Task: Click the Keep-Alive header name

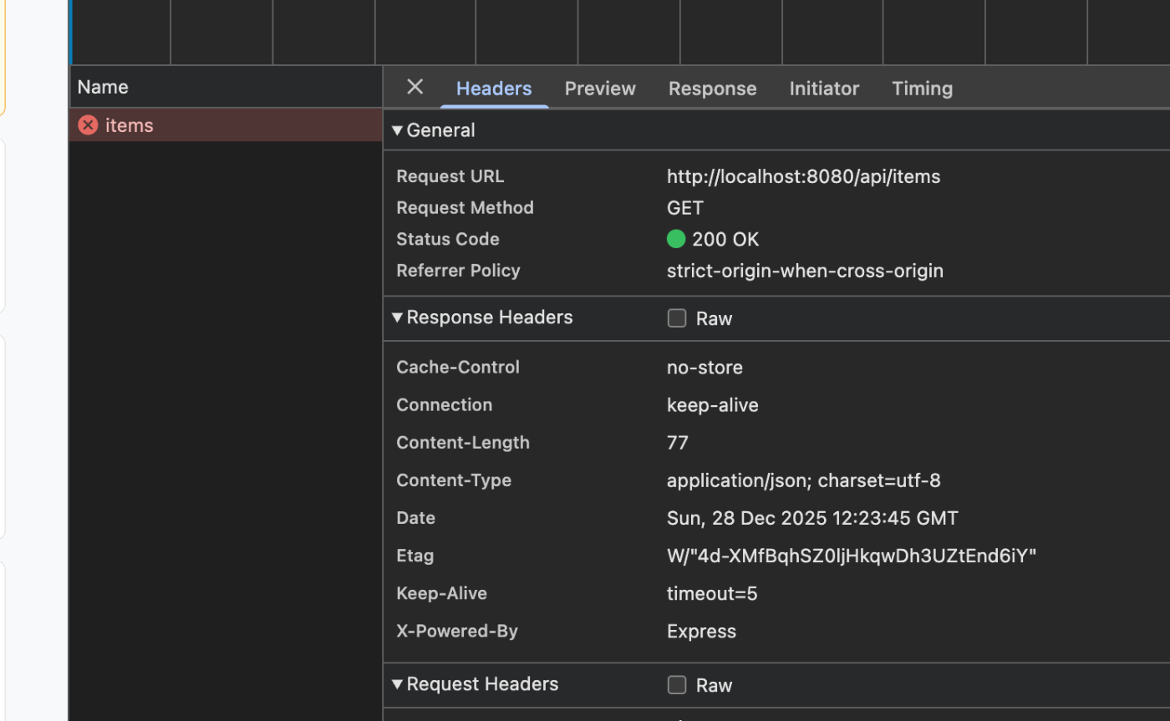Action: [442, 593]
